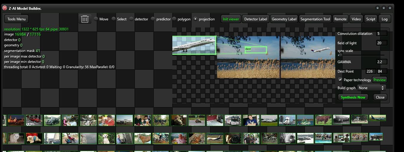The height and width of the screenshot is (152, 404).
Task: Select the steam train thumbnail
Action: coord(341,119)
